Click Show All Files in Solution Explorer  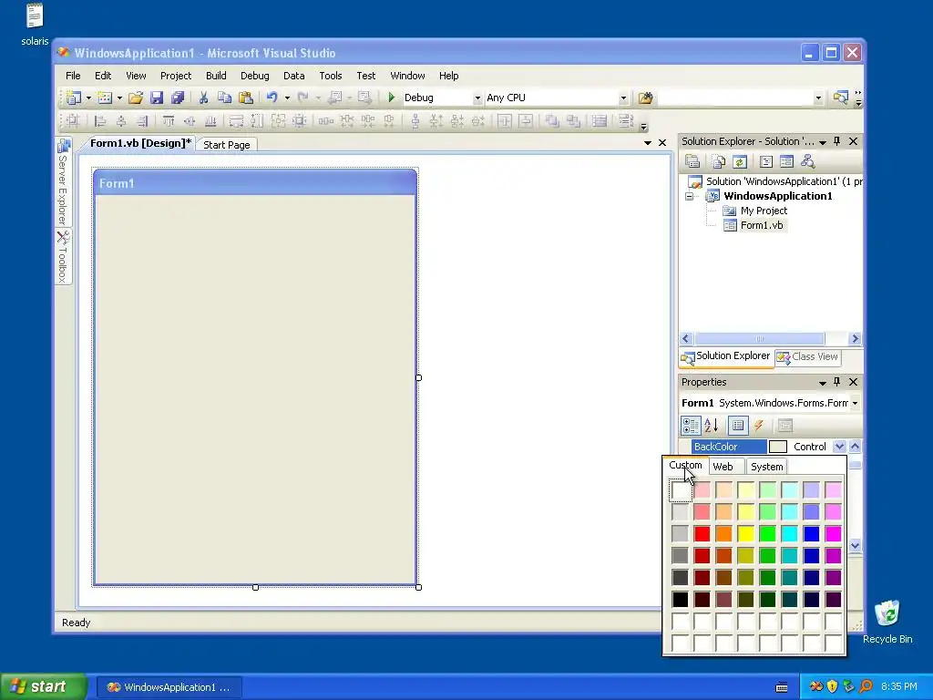718,161
